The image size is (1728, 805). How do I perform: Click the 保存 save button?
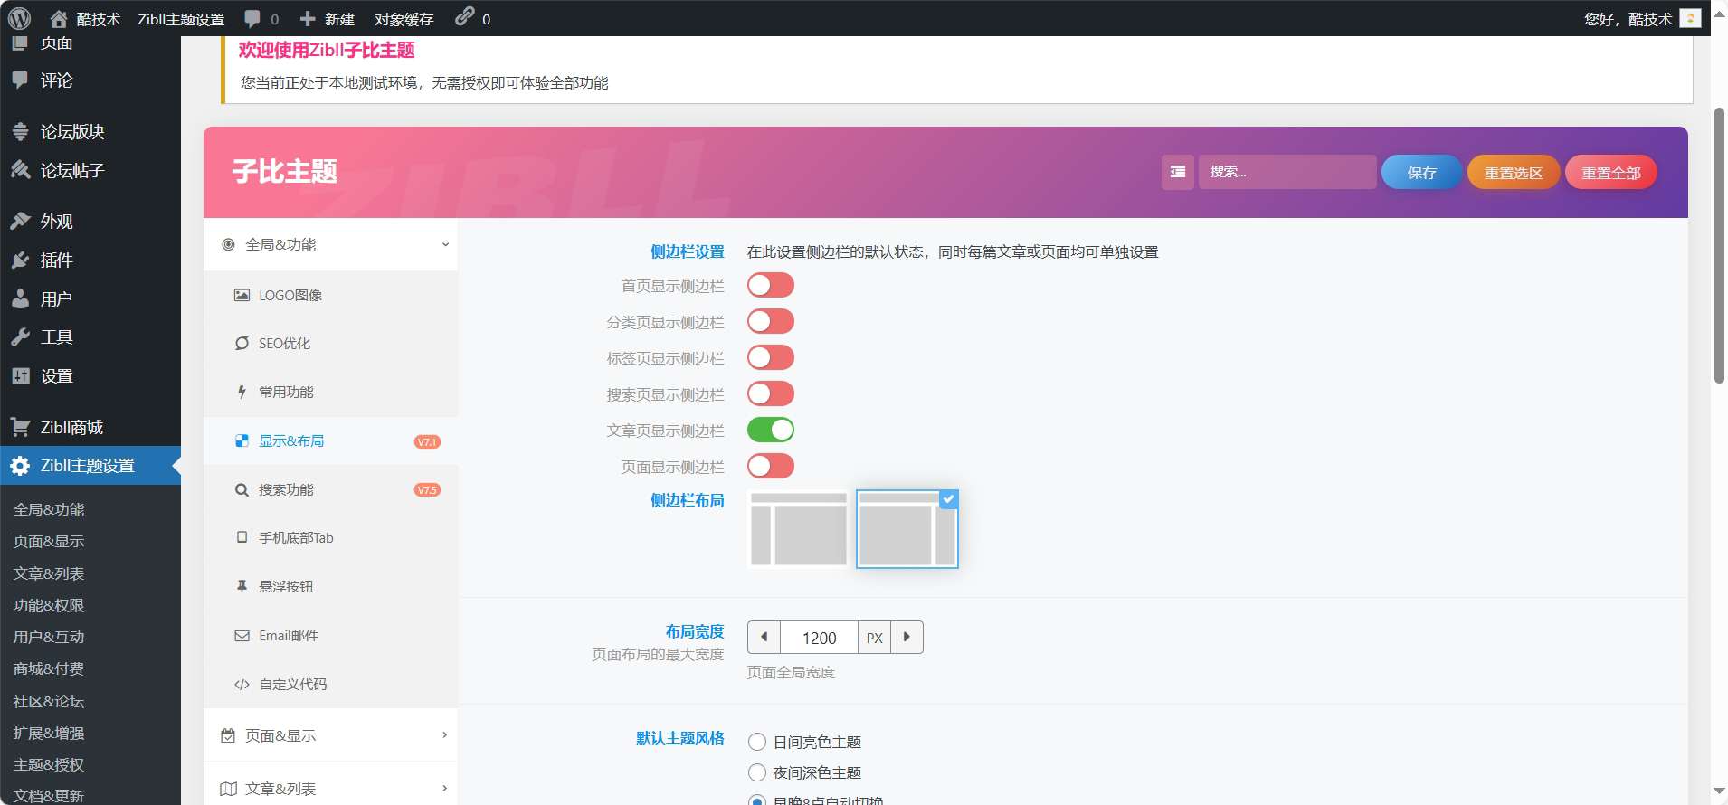tap(1421, 172)
